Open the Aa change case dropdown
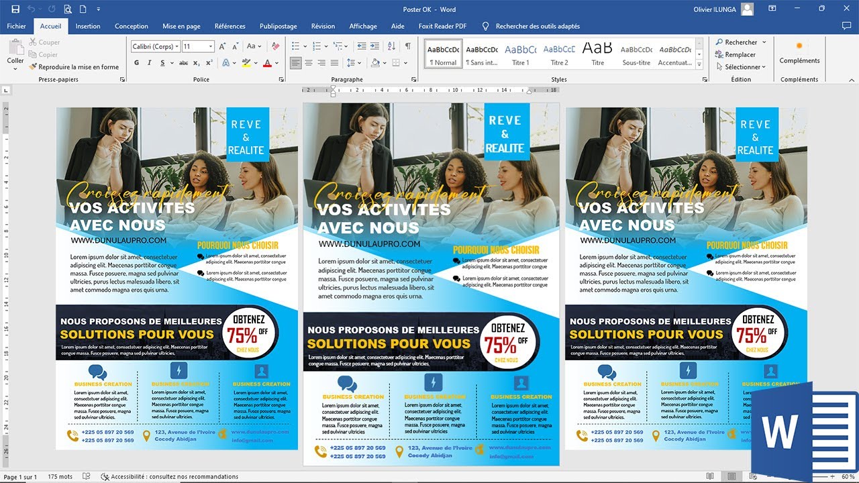This screenshot has width=859, height=483. (x=254, y=46)
